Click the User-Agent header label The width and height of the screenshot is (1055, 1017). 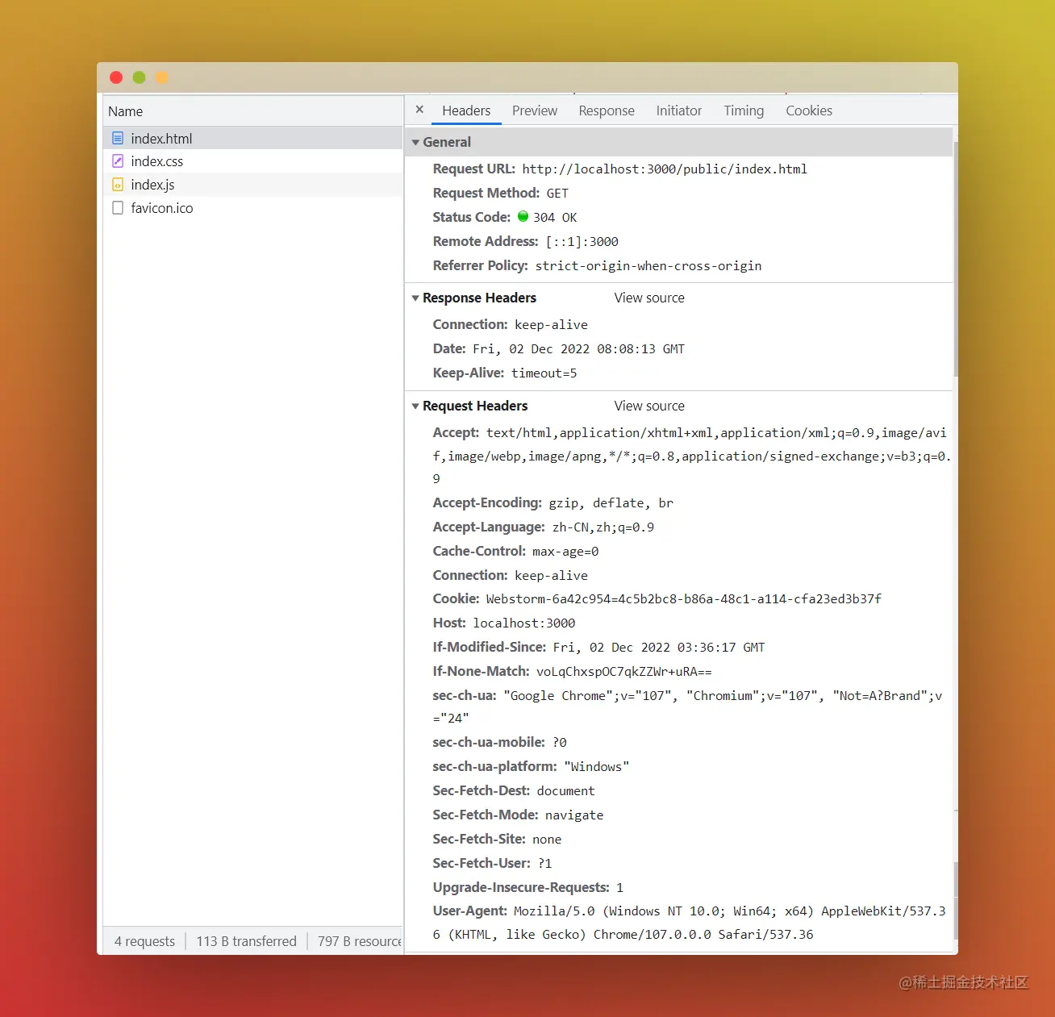click(470, 911)
